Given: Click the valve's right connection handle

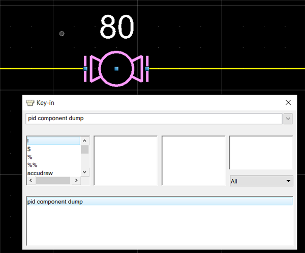Looking at the screenshot, I should click(x=147, y=69).
